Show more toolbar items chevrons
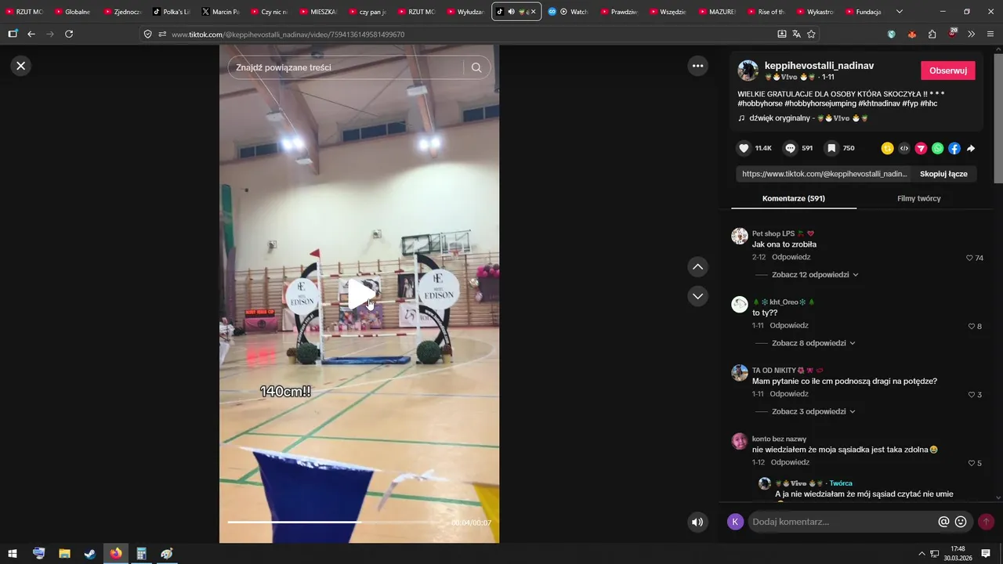The image size is (1003, 564). pyautogui.click(x=971, y=34)
